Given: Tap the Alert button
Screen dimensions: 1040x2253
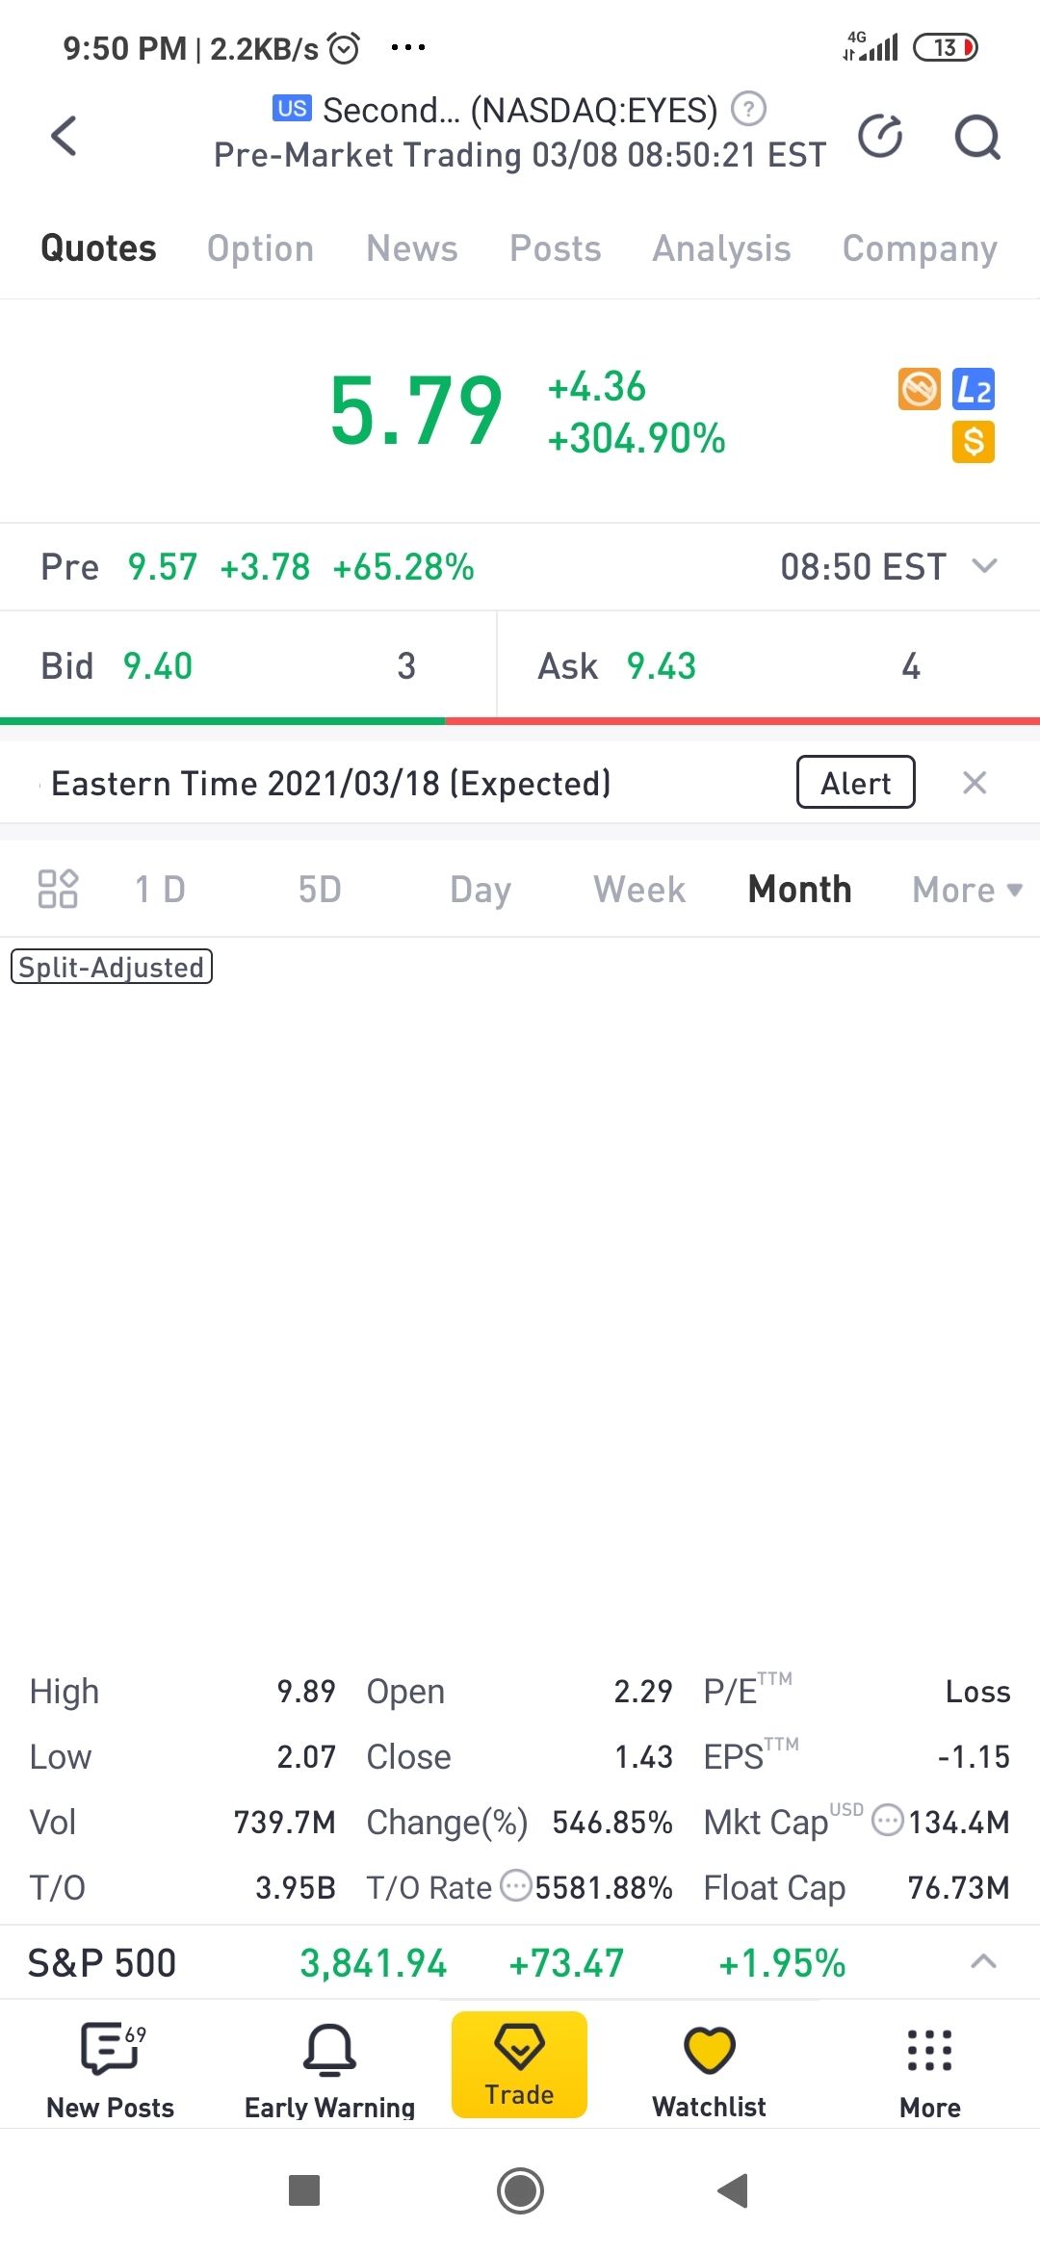Looking at the screenshot, I should [855, 783].
